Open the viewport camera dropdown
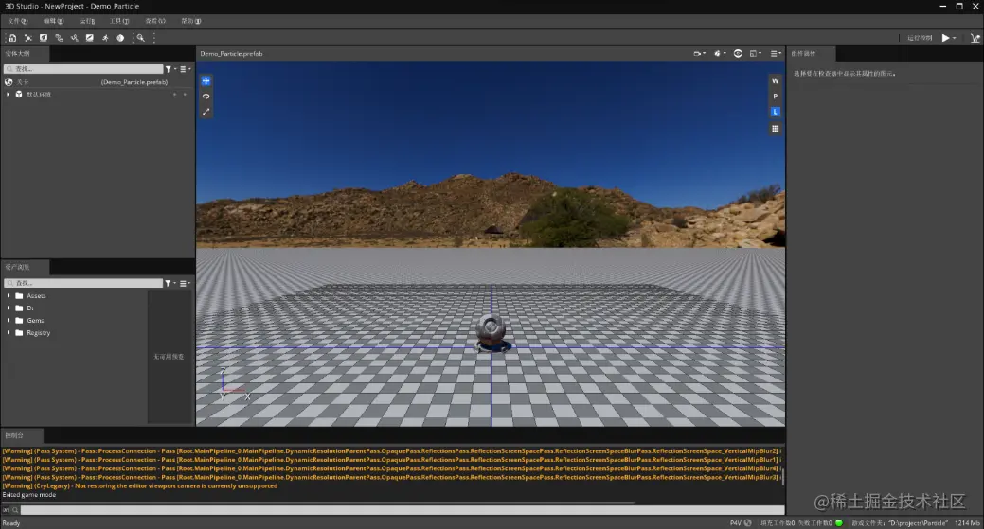Screen dimensions: 984x529 699,53
